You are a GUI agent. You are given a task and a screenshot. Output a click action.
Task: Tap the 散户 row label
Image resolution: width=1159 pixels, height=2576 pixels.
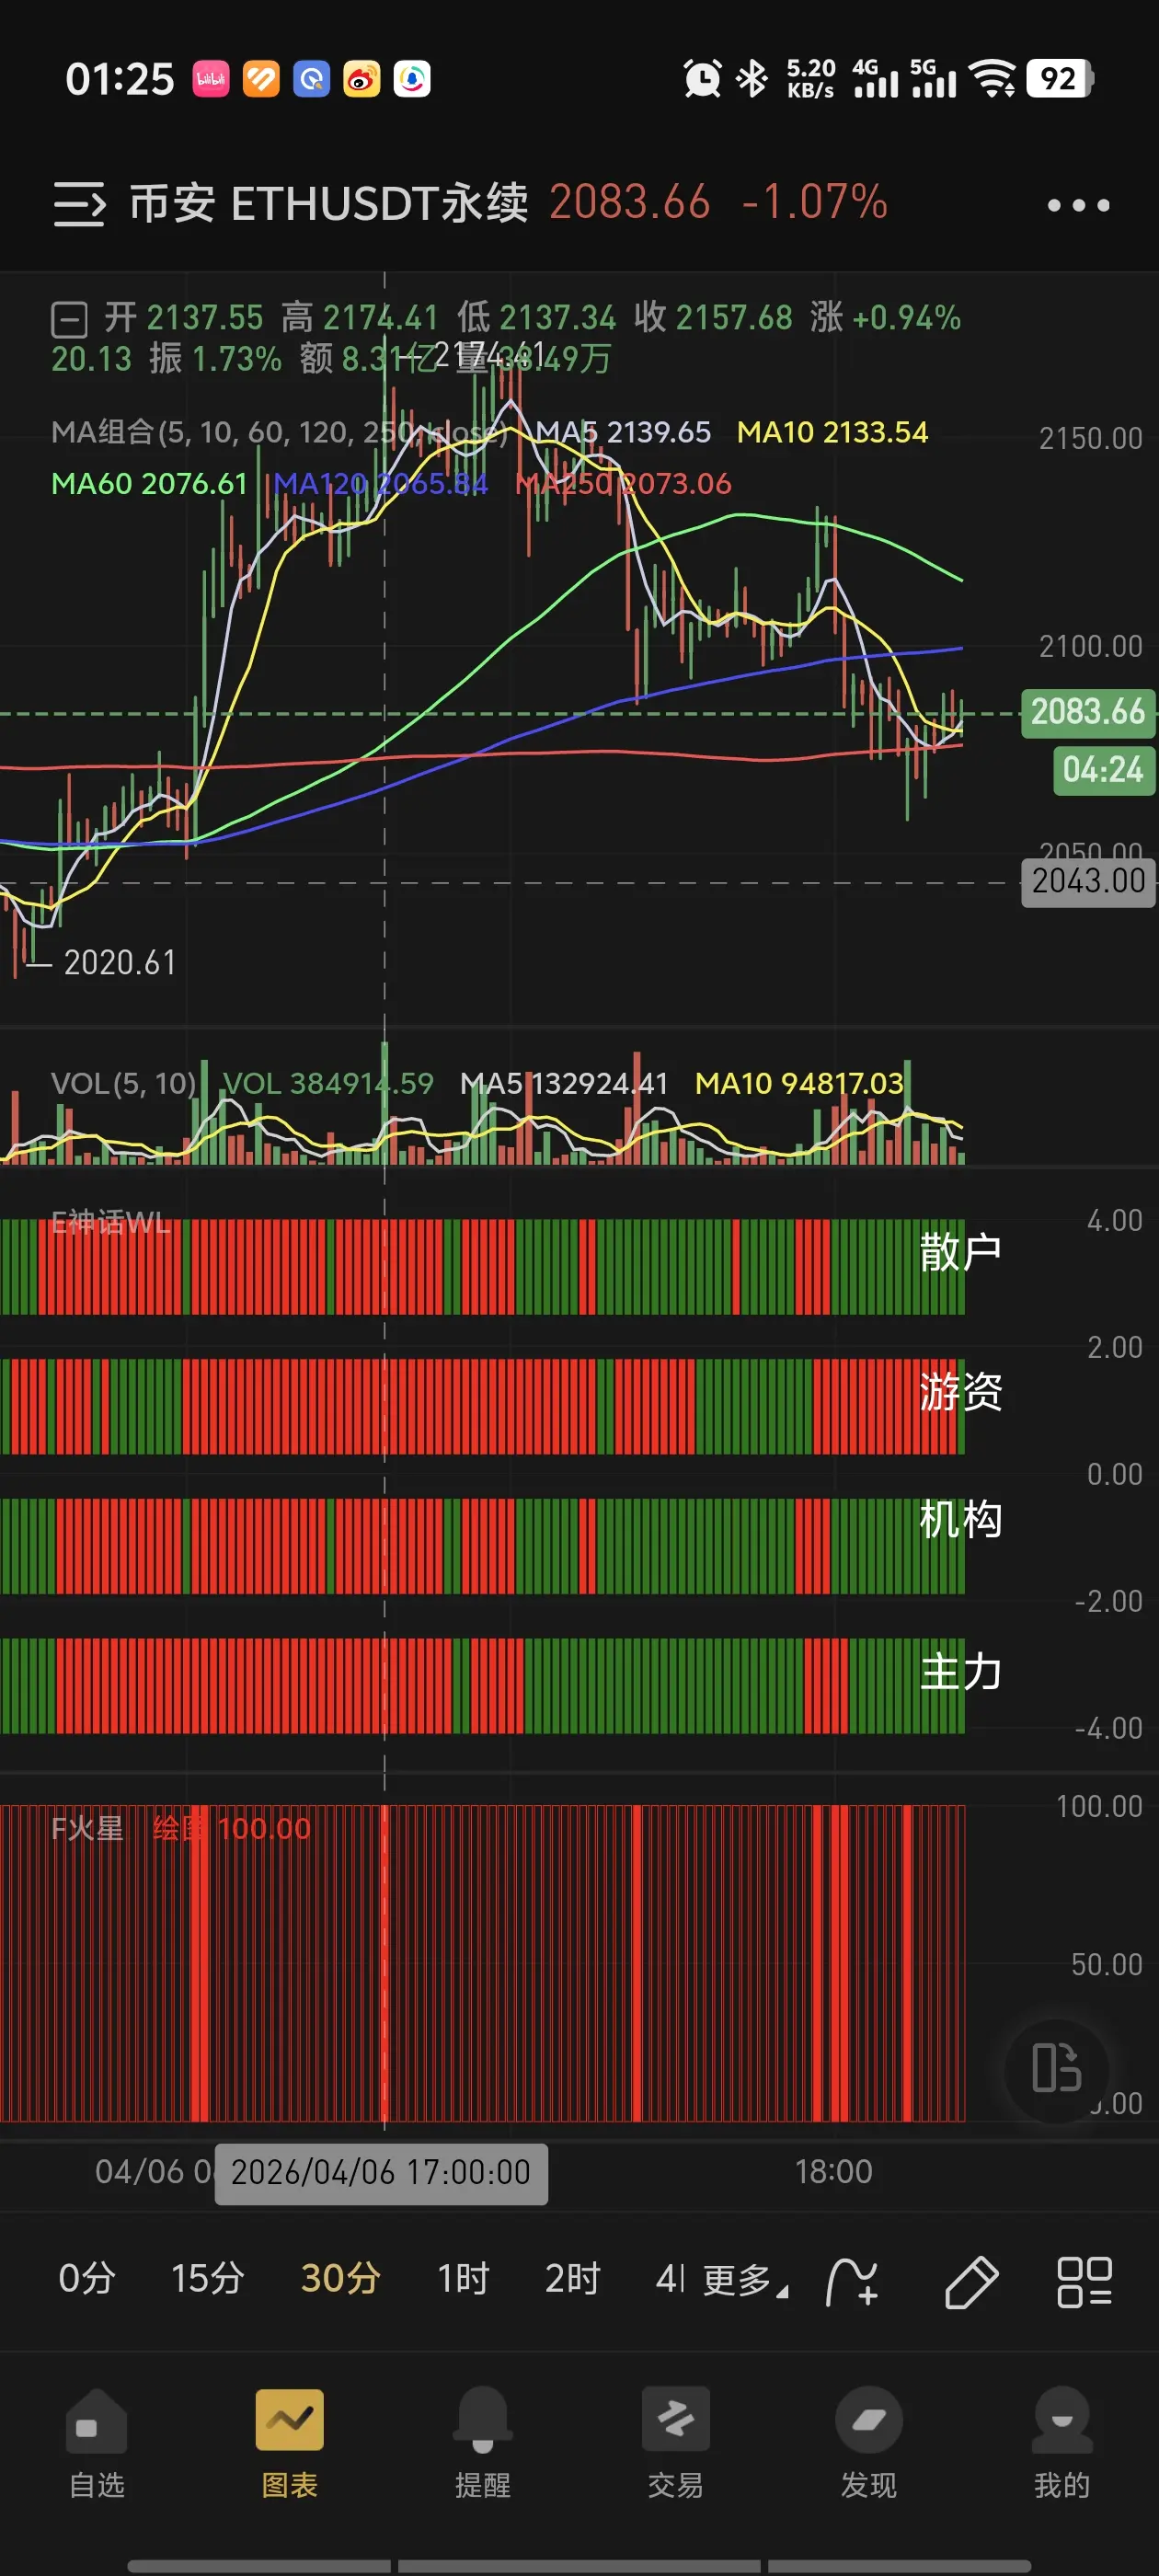coord(960,1253)
